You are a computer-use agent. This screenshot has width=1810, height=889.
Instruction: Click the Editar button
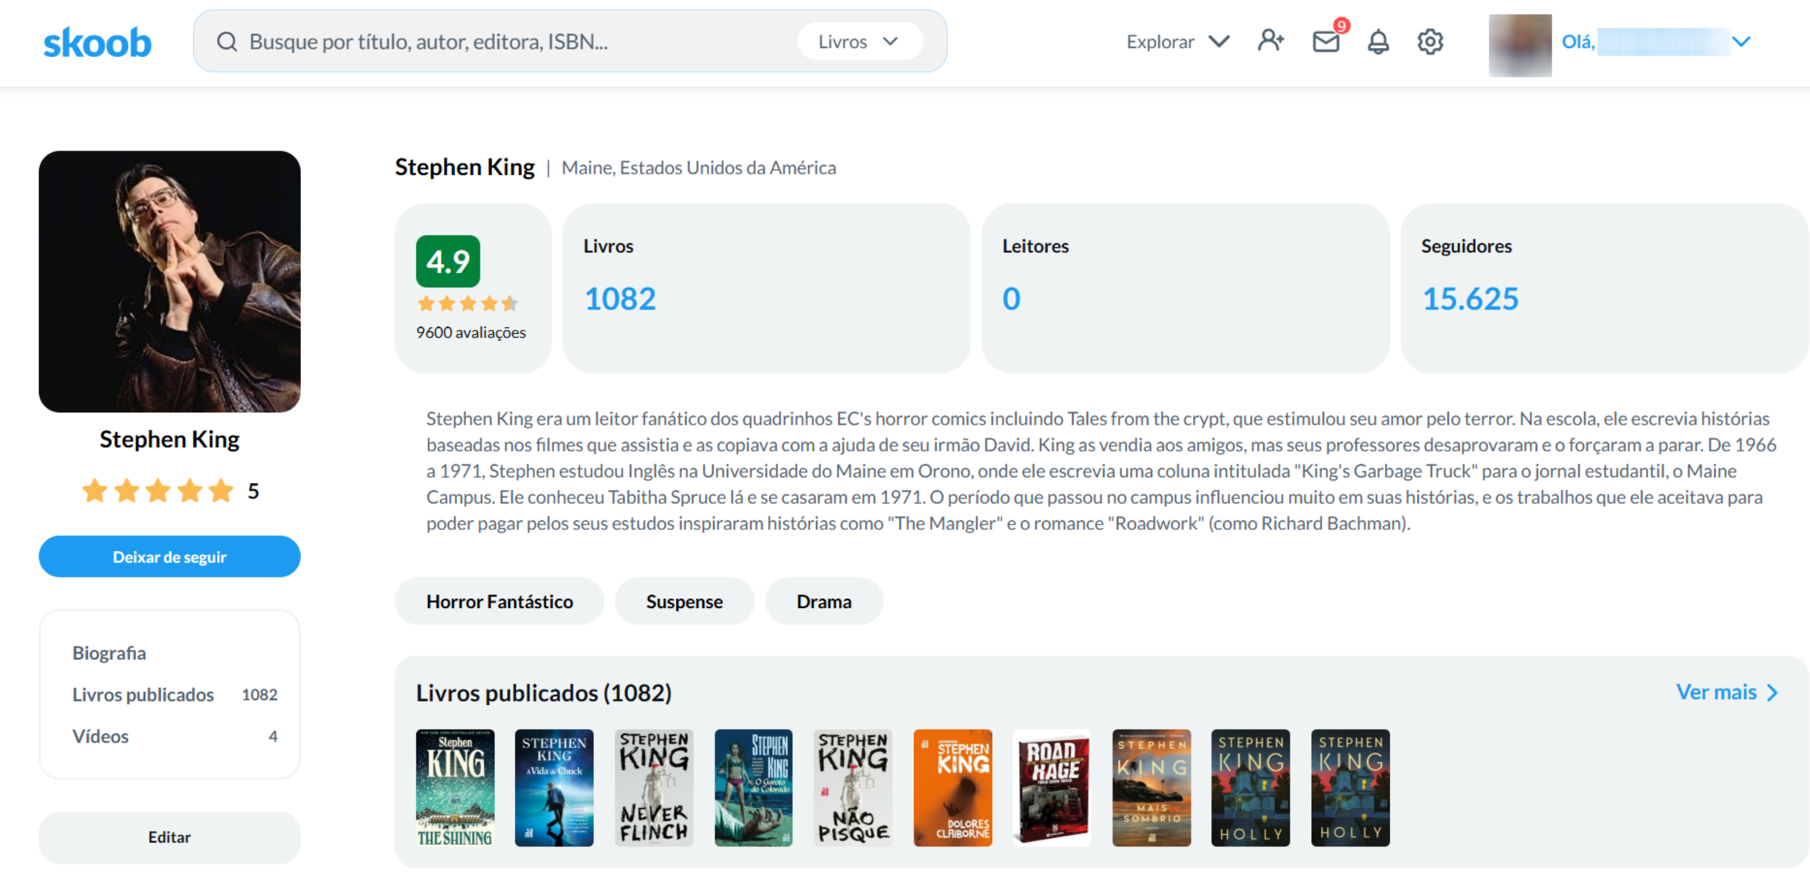(169, 837)
